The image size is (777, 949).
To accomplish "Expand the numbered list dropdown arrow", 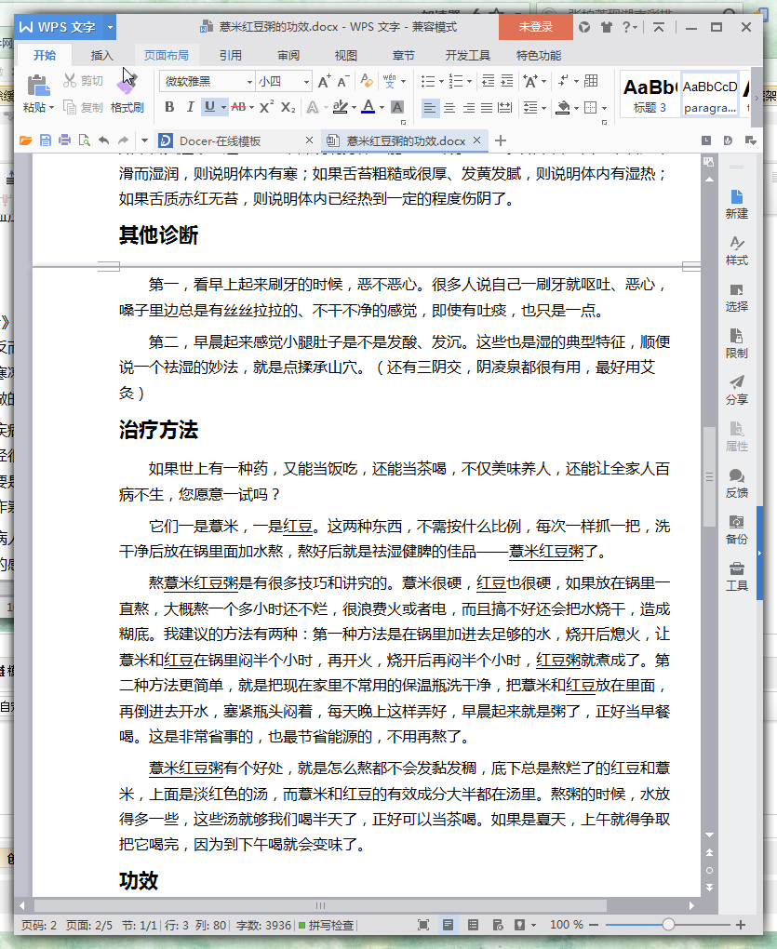I will point(469,82).
